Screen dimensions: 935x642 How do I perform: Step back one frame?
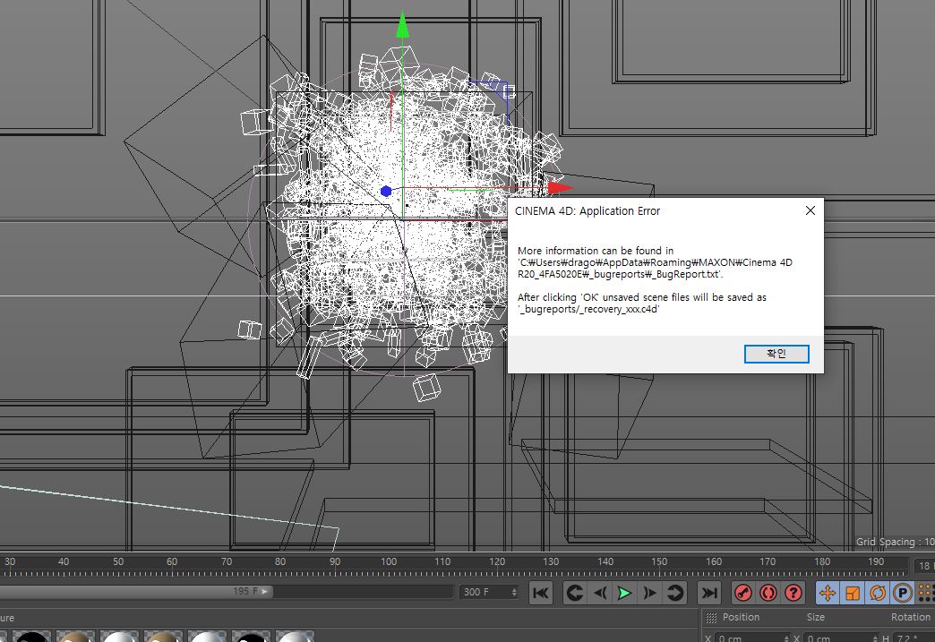600,593
